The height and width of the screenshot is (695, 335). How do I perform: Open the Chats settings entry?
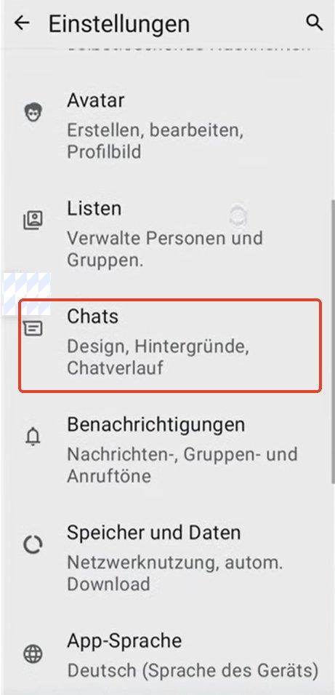[x=169, y=345]
